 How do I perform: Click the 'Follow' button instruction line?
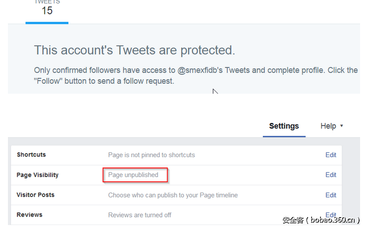point(104,81)
